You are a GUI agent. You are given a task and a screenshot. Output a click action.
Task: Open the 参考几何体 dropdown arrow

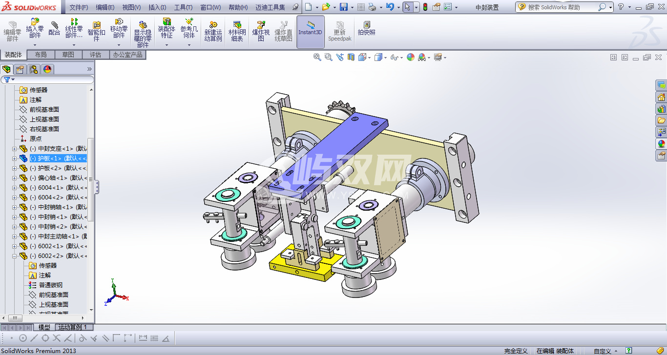pyautogui.click(x=189, y=45)
